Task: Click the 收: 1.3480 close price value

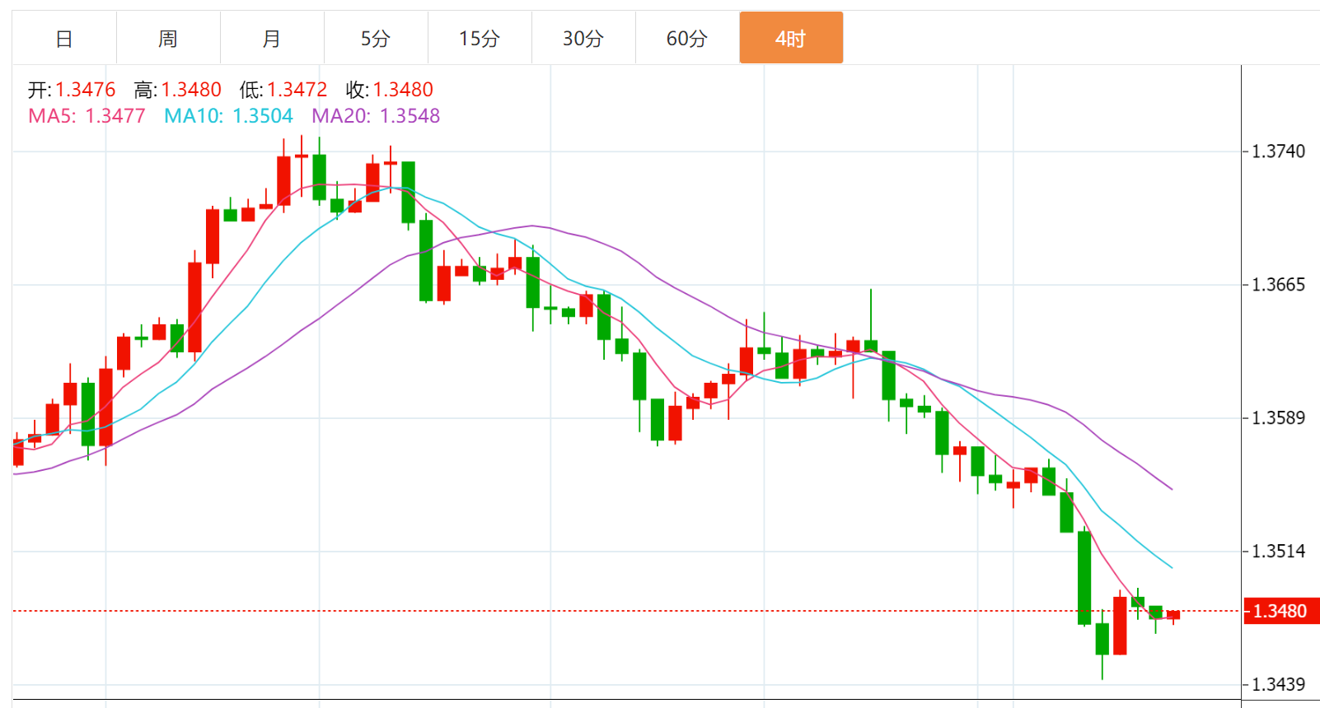Action: (390, 90)
